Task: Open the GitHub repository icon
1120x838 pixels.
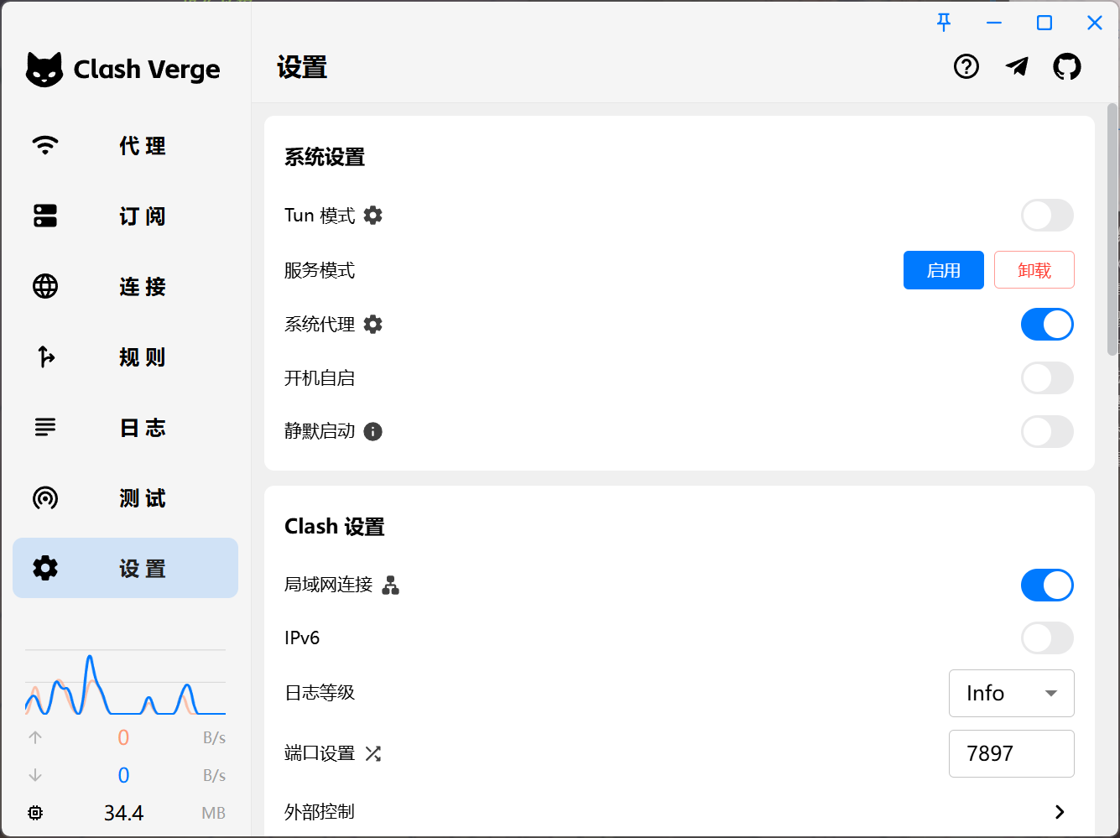Action: click(1066, 67)
